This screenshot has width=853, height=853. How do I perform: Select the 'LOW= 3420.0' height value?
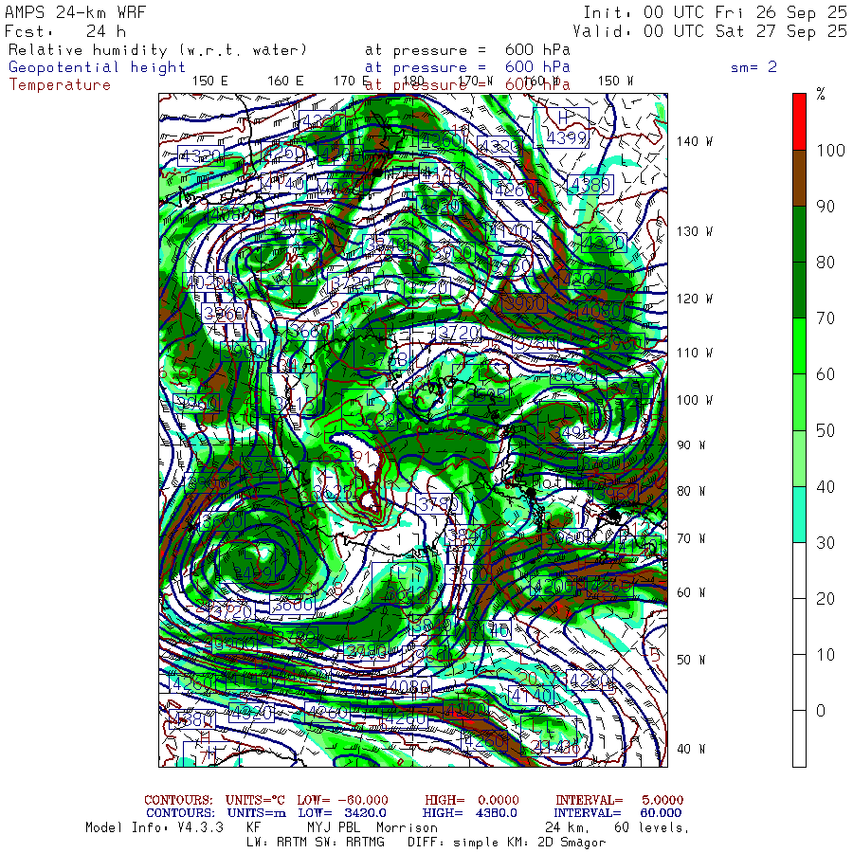point(342,813)
